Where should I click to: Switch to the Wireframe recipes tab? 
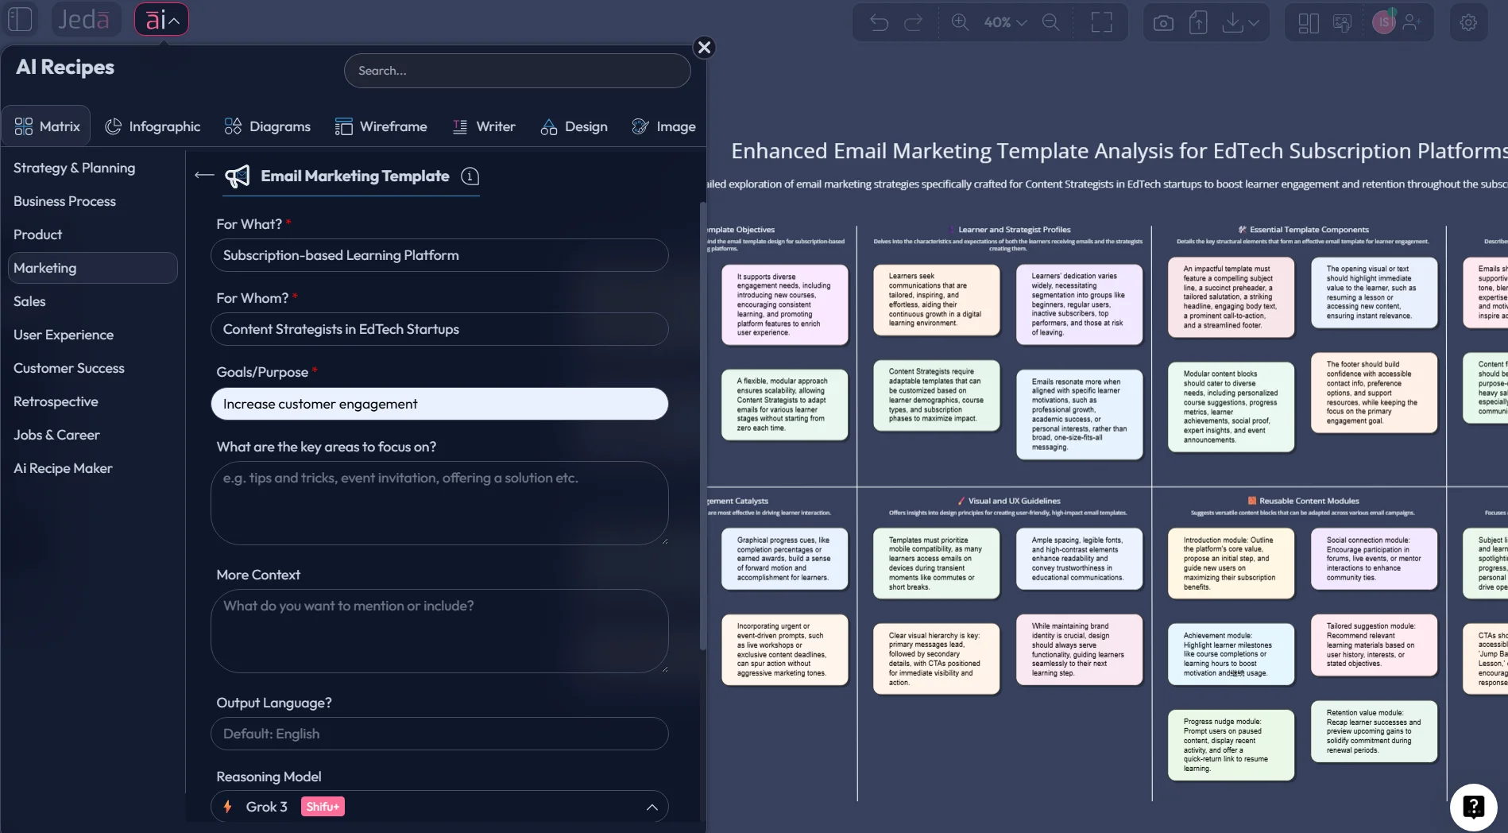click(381, 126)
